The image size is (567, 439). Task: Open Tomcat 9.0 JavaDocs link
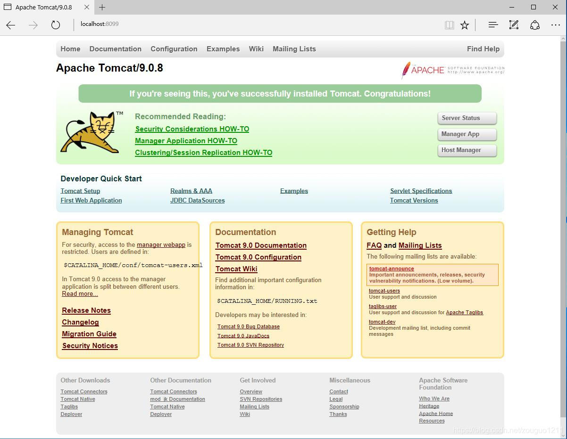pyautogui.click(x=243, y=336)
